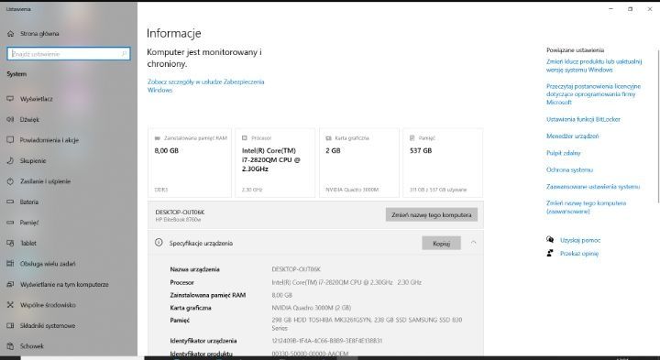Screen dimensions: 660x360
Task: Open Zaawansowane ustawienia systemu link
Action: coord(593,187)
